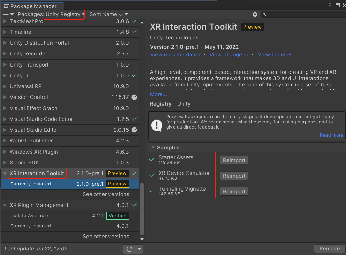Click the plus add package icon
This screenshot has width=346, height=255.
(6, 14)
